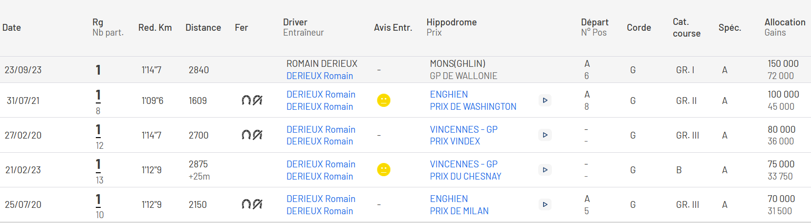Screen dimensions: 811x223
Task: Open the PRIX VINDEX race link
Action: pyautogui.click(x=455, y=141)
